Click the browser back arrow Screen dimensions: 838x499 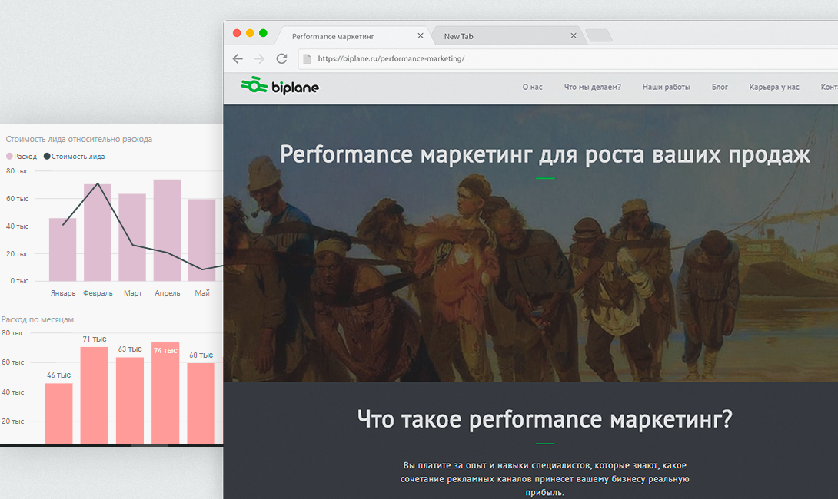(238, 58)
